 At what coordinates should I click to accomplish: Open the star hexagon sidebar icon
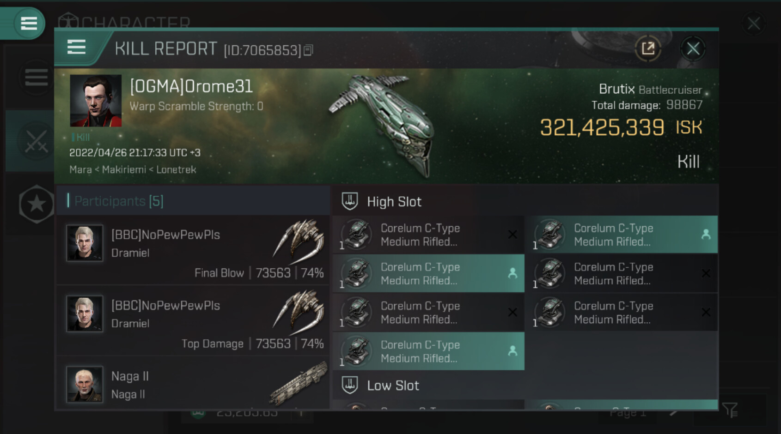(36, 204)
